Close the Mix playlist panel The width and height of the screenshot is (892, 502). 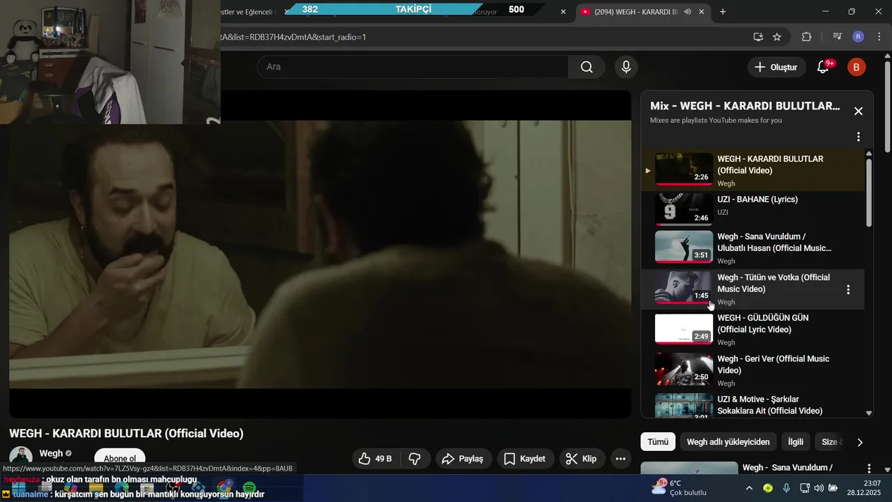[x=859, y=111]
